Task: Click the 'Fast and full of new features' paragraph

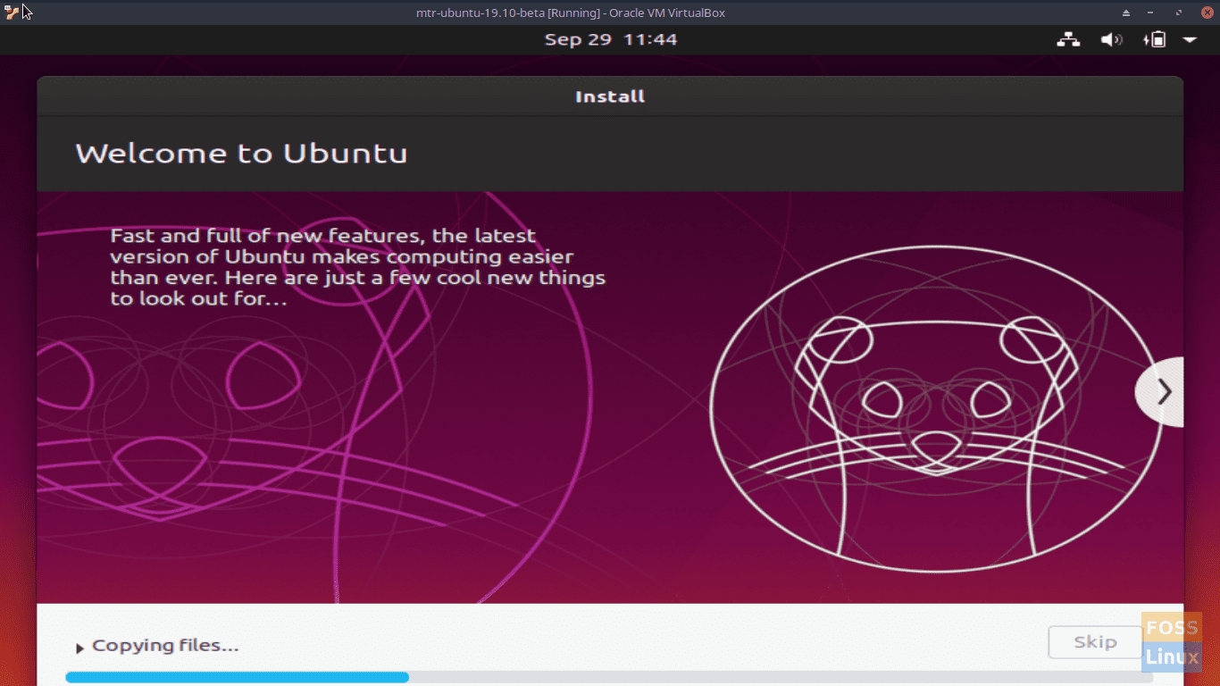Action: click(x=357, y=267)
